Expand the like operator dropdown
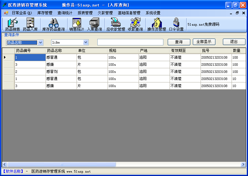 pyautogui.click(x=86, y=42)
